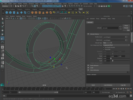Screen dimensions: 133x100
Task: Open the Curves menu in menu bar
Action: [x=65, y=4]
